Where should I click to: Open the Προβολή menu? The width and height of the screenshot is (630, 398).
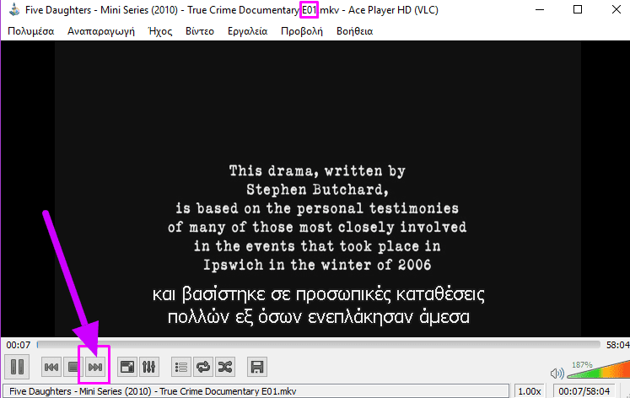[x=302, y=31]
